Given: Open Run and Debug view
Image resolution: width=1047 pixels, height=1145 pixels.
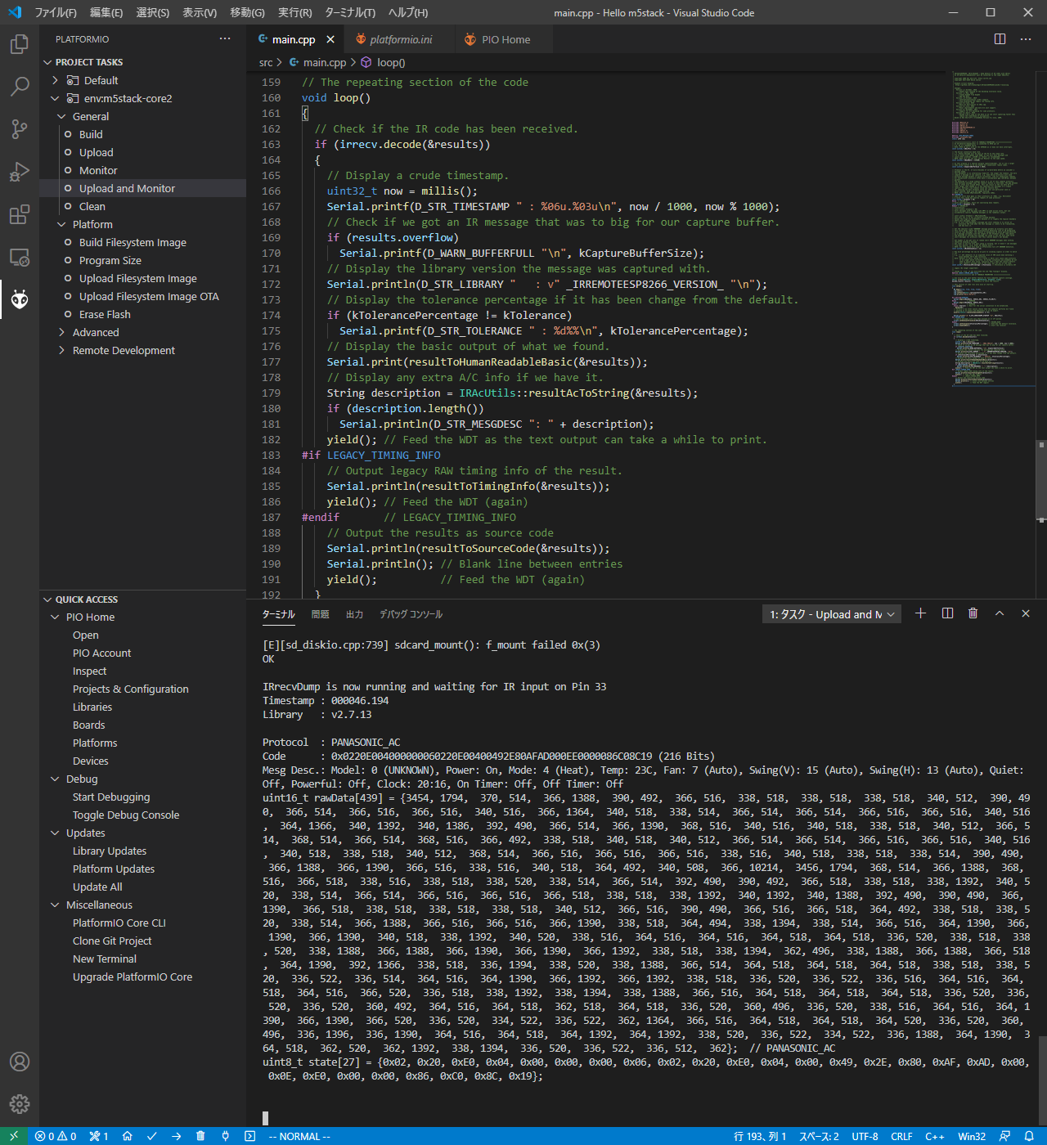Looking at the screenshot, I should click(20, 171).
